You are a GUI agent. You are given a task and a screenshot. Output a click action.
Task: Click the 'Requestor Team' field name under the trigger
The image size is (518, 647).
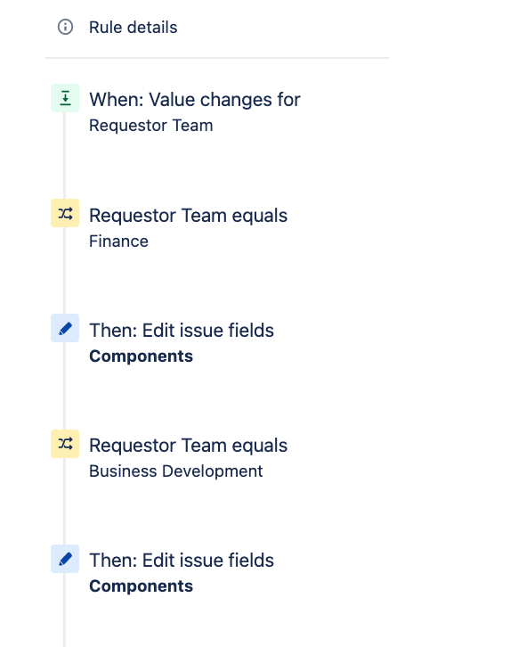coord(150,126)
